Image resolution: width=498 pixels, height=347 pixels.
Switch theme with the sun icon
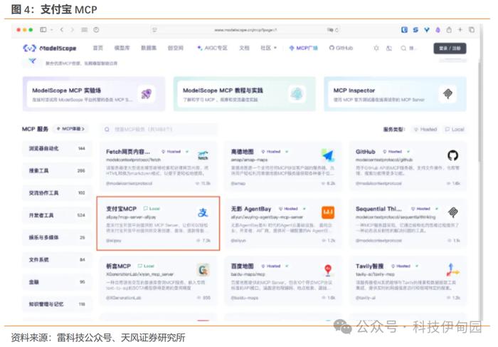[376, 48]
